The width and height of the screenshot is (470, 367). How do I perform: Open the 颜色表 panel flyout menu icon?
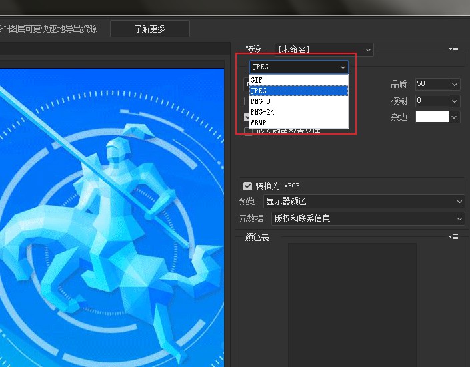coord(453,237)
